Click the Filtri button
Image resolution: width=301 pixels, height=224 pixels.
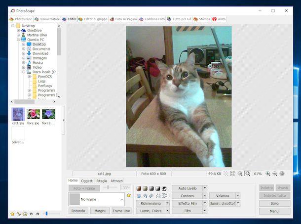188,211
